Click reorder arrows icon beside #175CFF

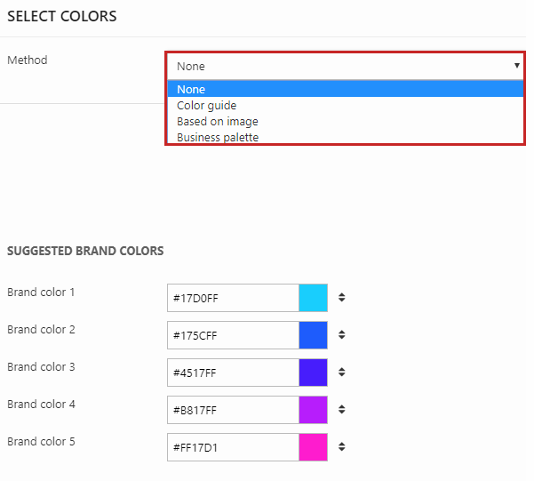(342, 335)
